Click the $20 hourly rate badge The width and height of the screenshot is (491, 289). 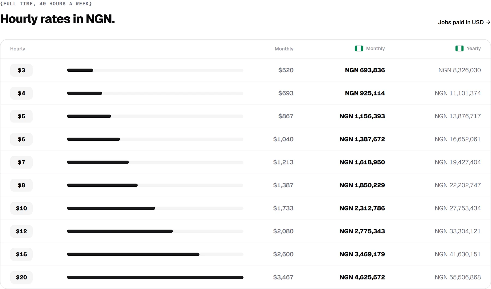pos(21,277)
